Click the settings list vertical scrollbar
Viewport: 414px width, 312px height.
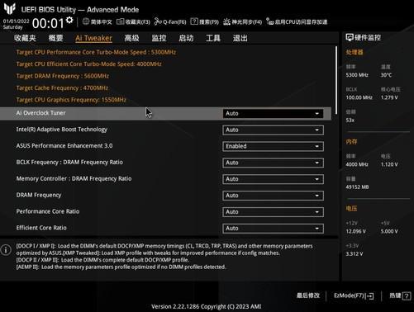tap(336, 80)
